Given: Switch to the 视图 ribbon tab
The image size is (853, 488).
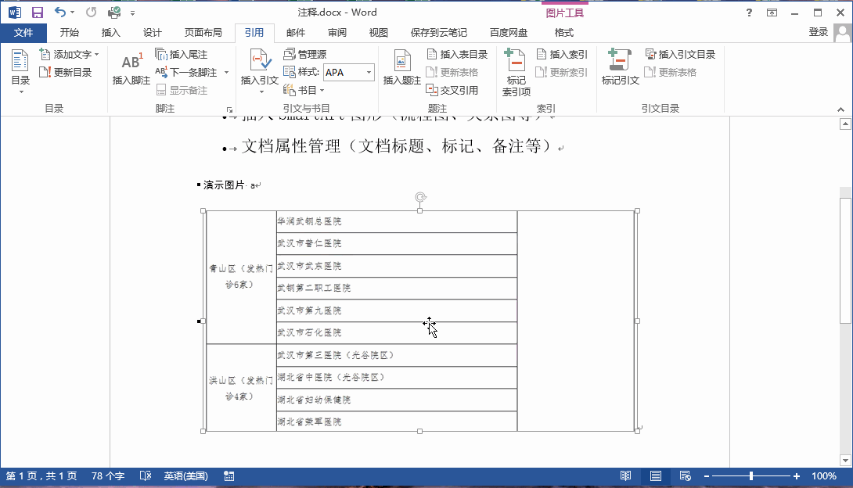Looking at the screenshot, I should point(377,33).
